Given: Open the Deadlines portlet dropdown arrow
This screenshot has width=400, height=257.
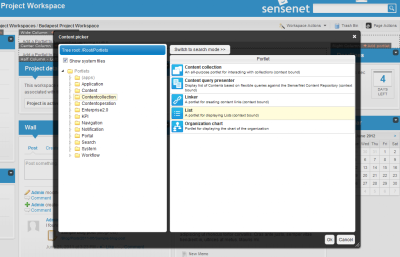Looking at the screenshot, I should pyautogui.click(x=395, y=52).
